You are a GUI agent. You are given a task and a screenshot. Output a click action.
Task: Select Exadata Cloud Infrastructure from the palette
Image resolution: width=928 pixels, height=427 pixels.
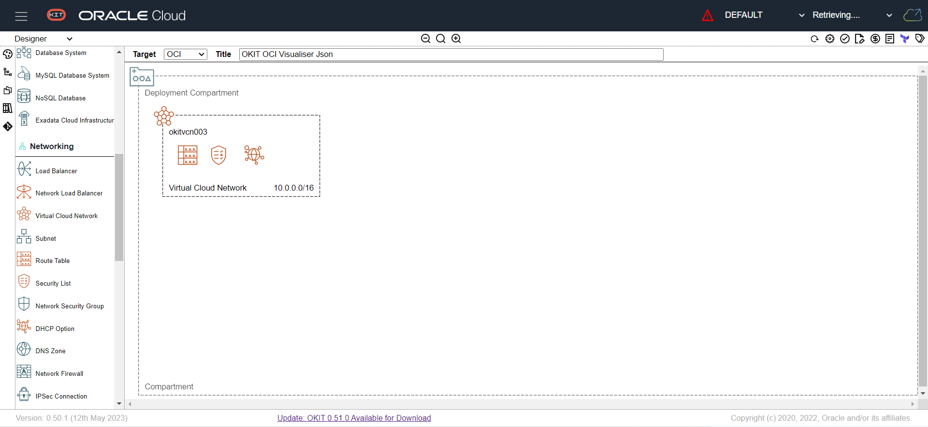coord(65,120)
